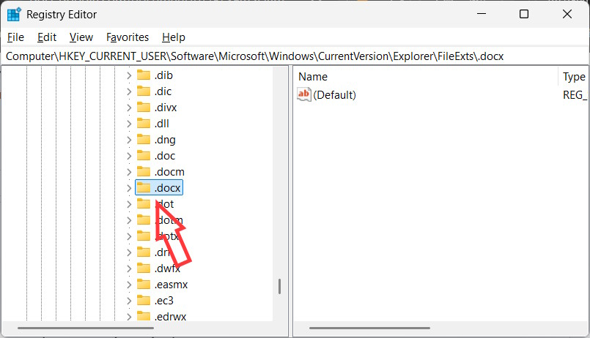Expand the .dll key
This screenshot has width=590, height=338.
click(x=129, y=124)
